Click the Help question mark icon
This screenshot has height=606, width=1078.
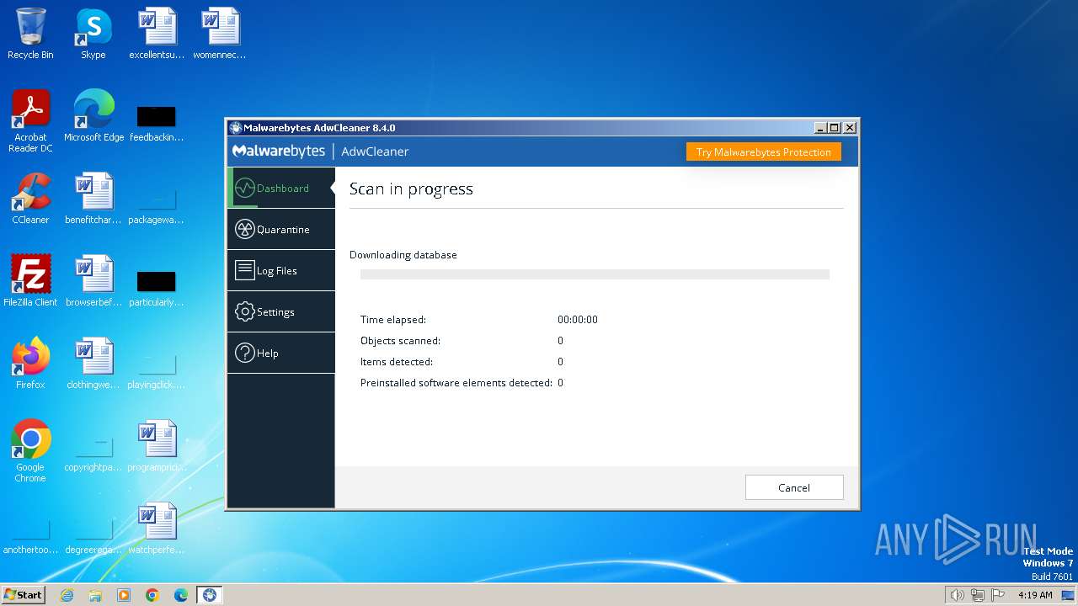[x=244, y=353]
